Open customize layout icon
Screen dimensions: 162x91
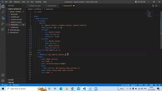pos(144,2)
